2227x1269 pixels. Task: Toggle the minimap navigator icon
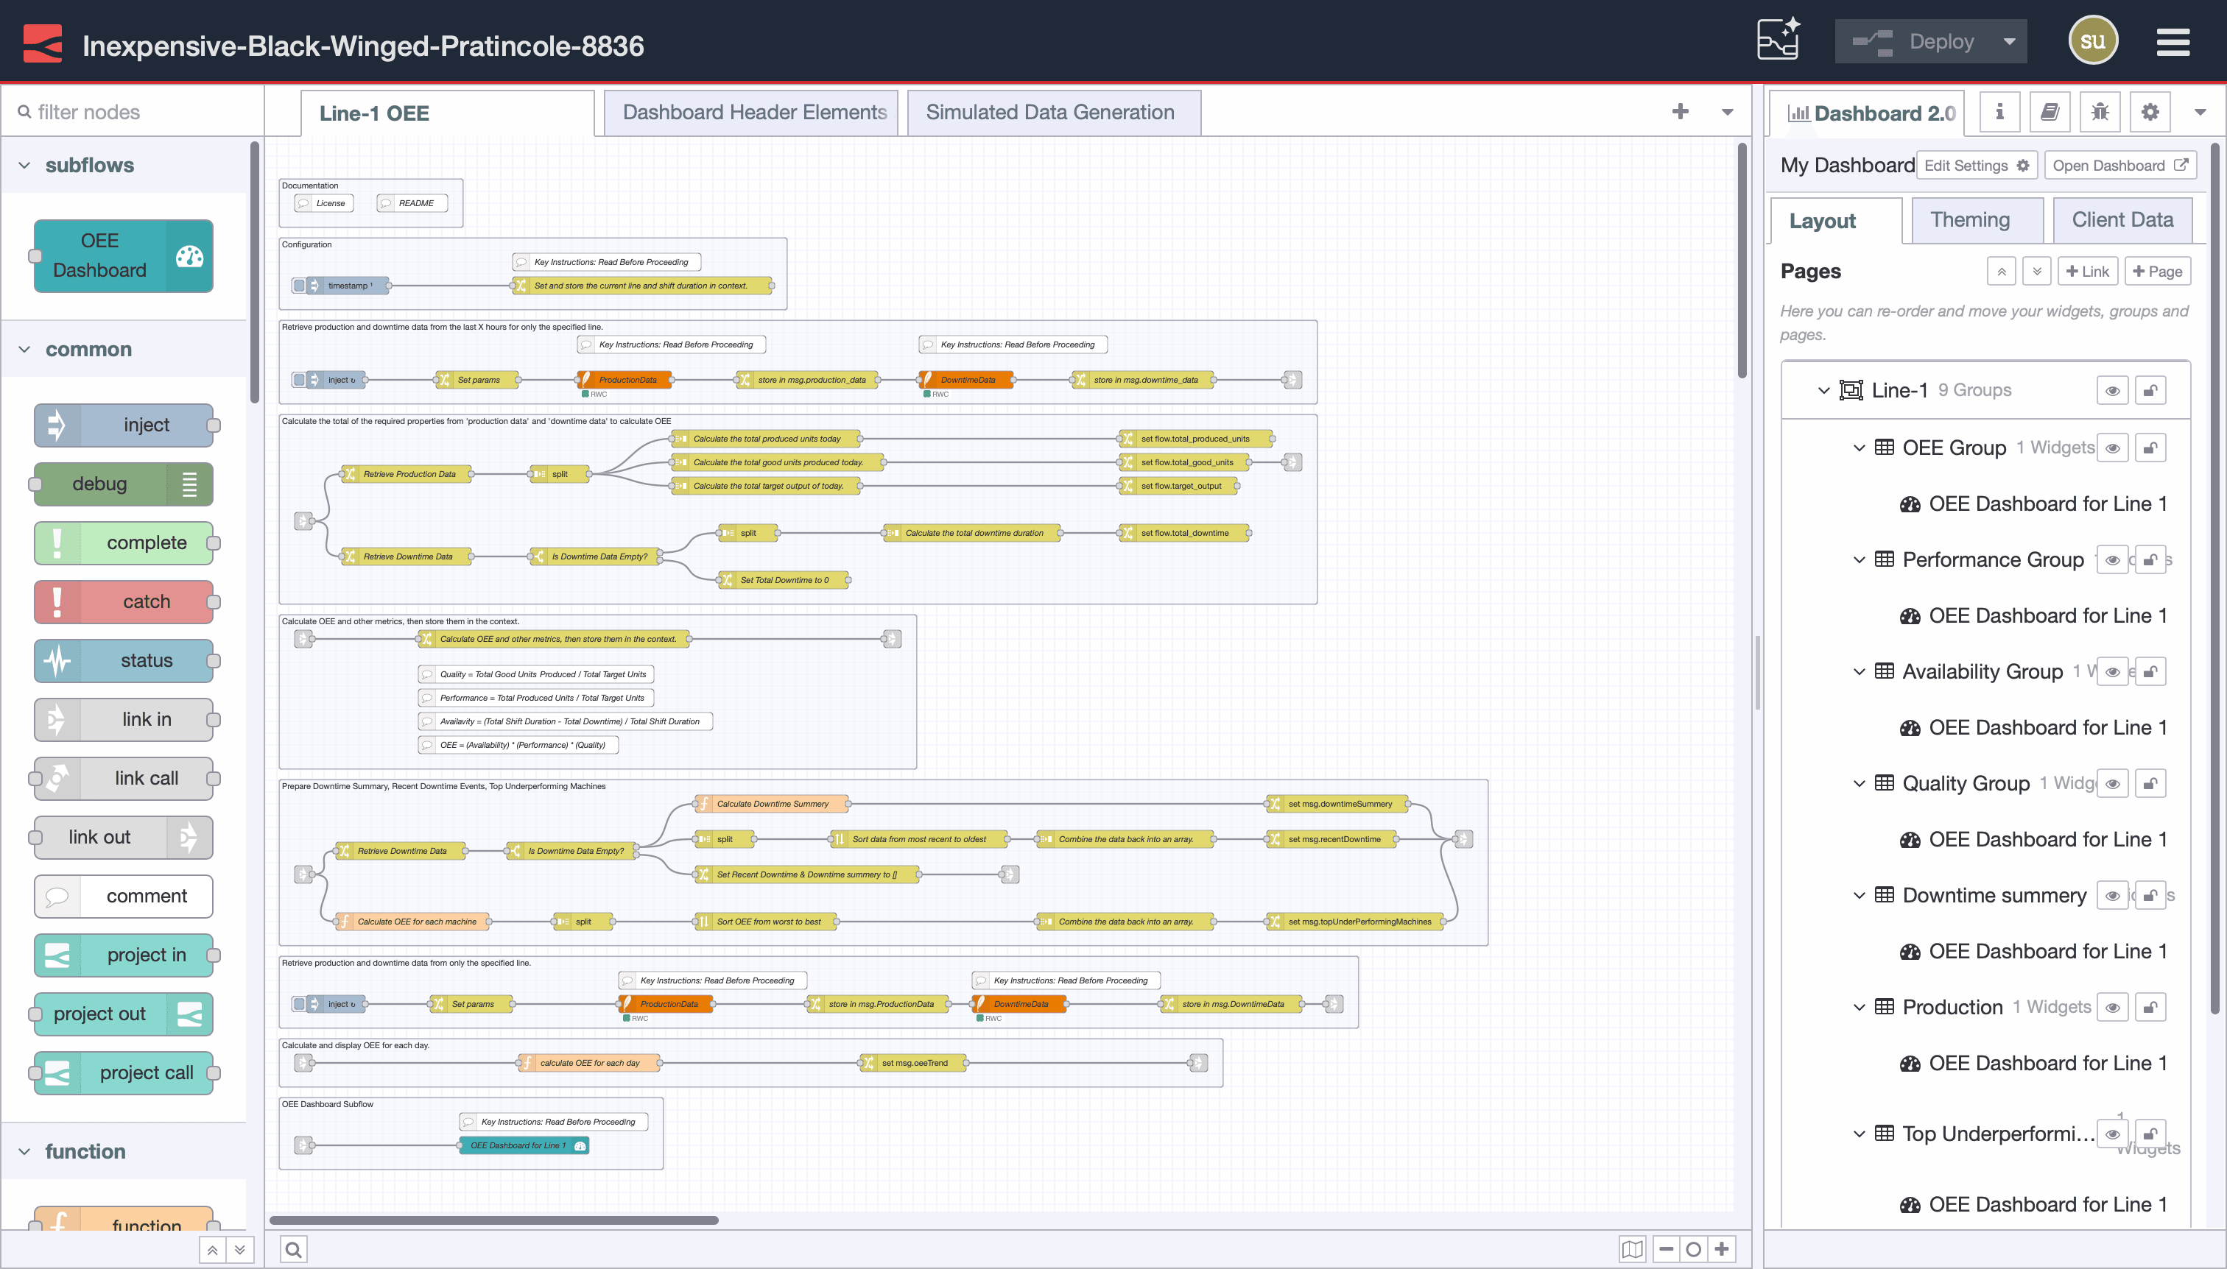click(1632, 1249)
